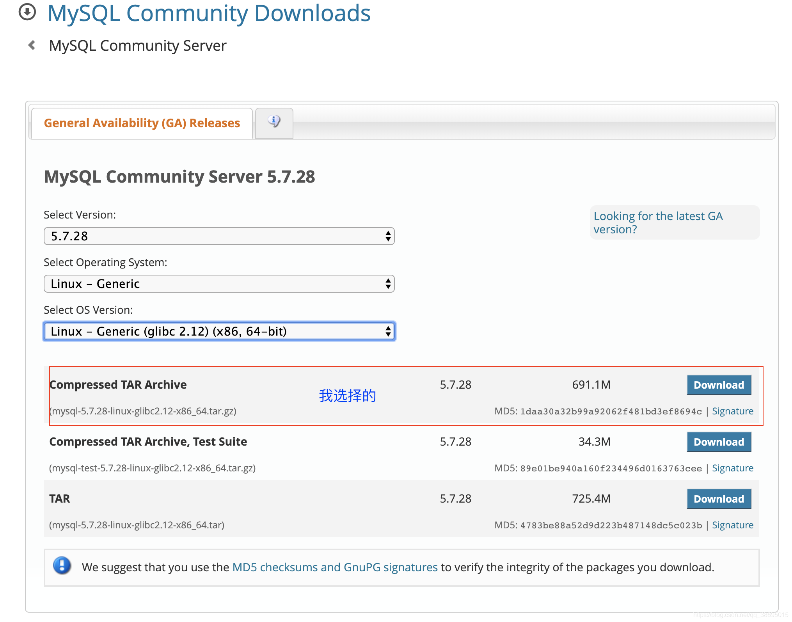The image size is (792, 622).
Task: Open the MySQL Community Downloads heading link
Action: click(x=209, y=13)
